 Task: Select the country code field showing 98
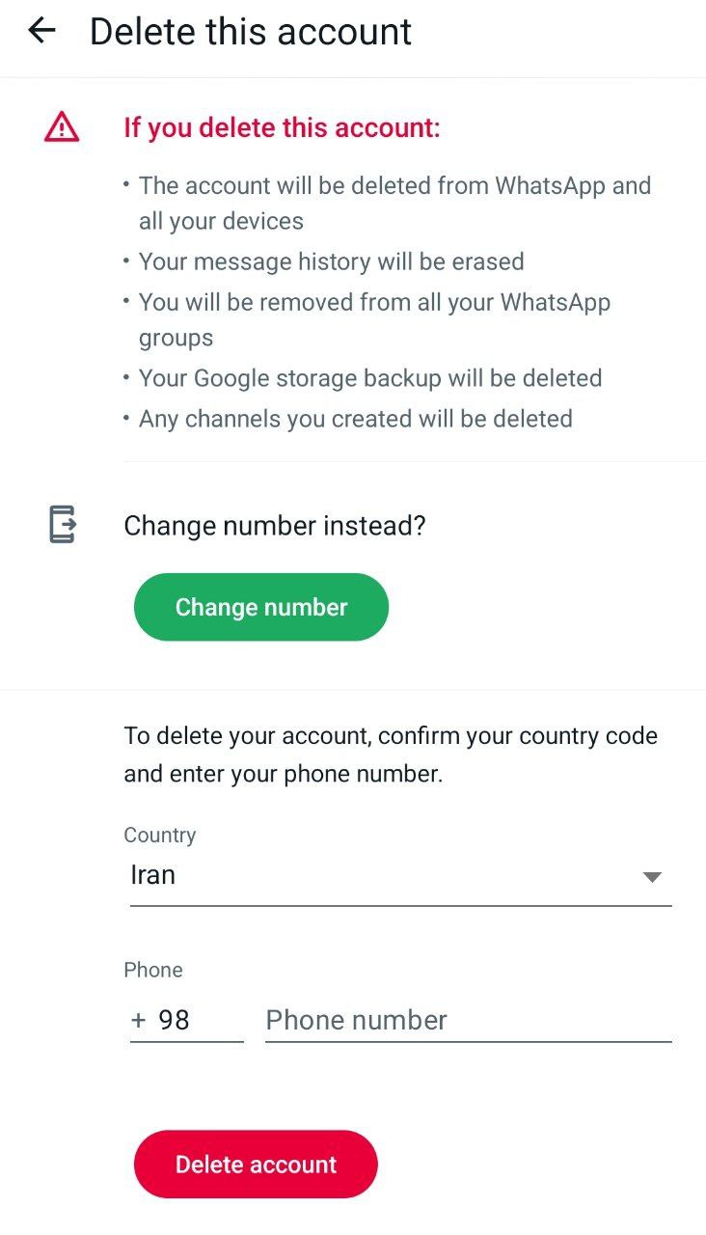[x=185, y=1021]
